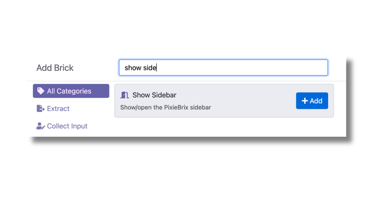
Task: Click the typed text 'show side'
Action: tap(141, 67)
